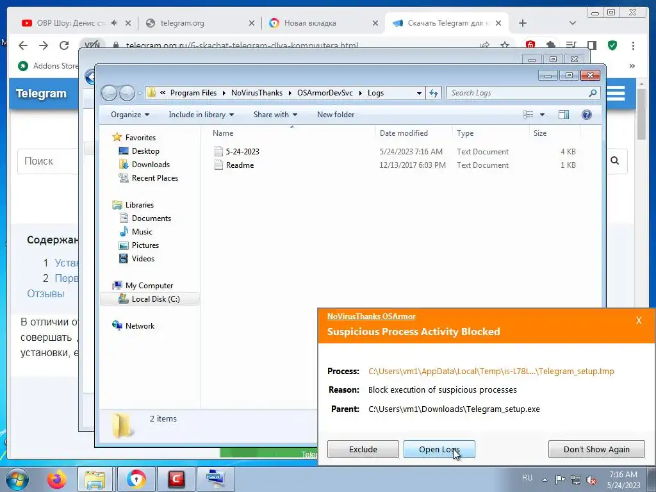Image resolution: width=656 pixels, height=492 pixels.
Task: Open Chrome tab search chevron
Action: click(573, 23)
